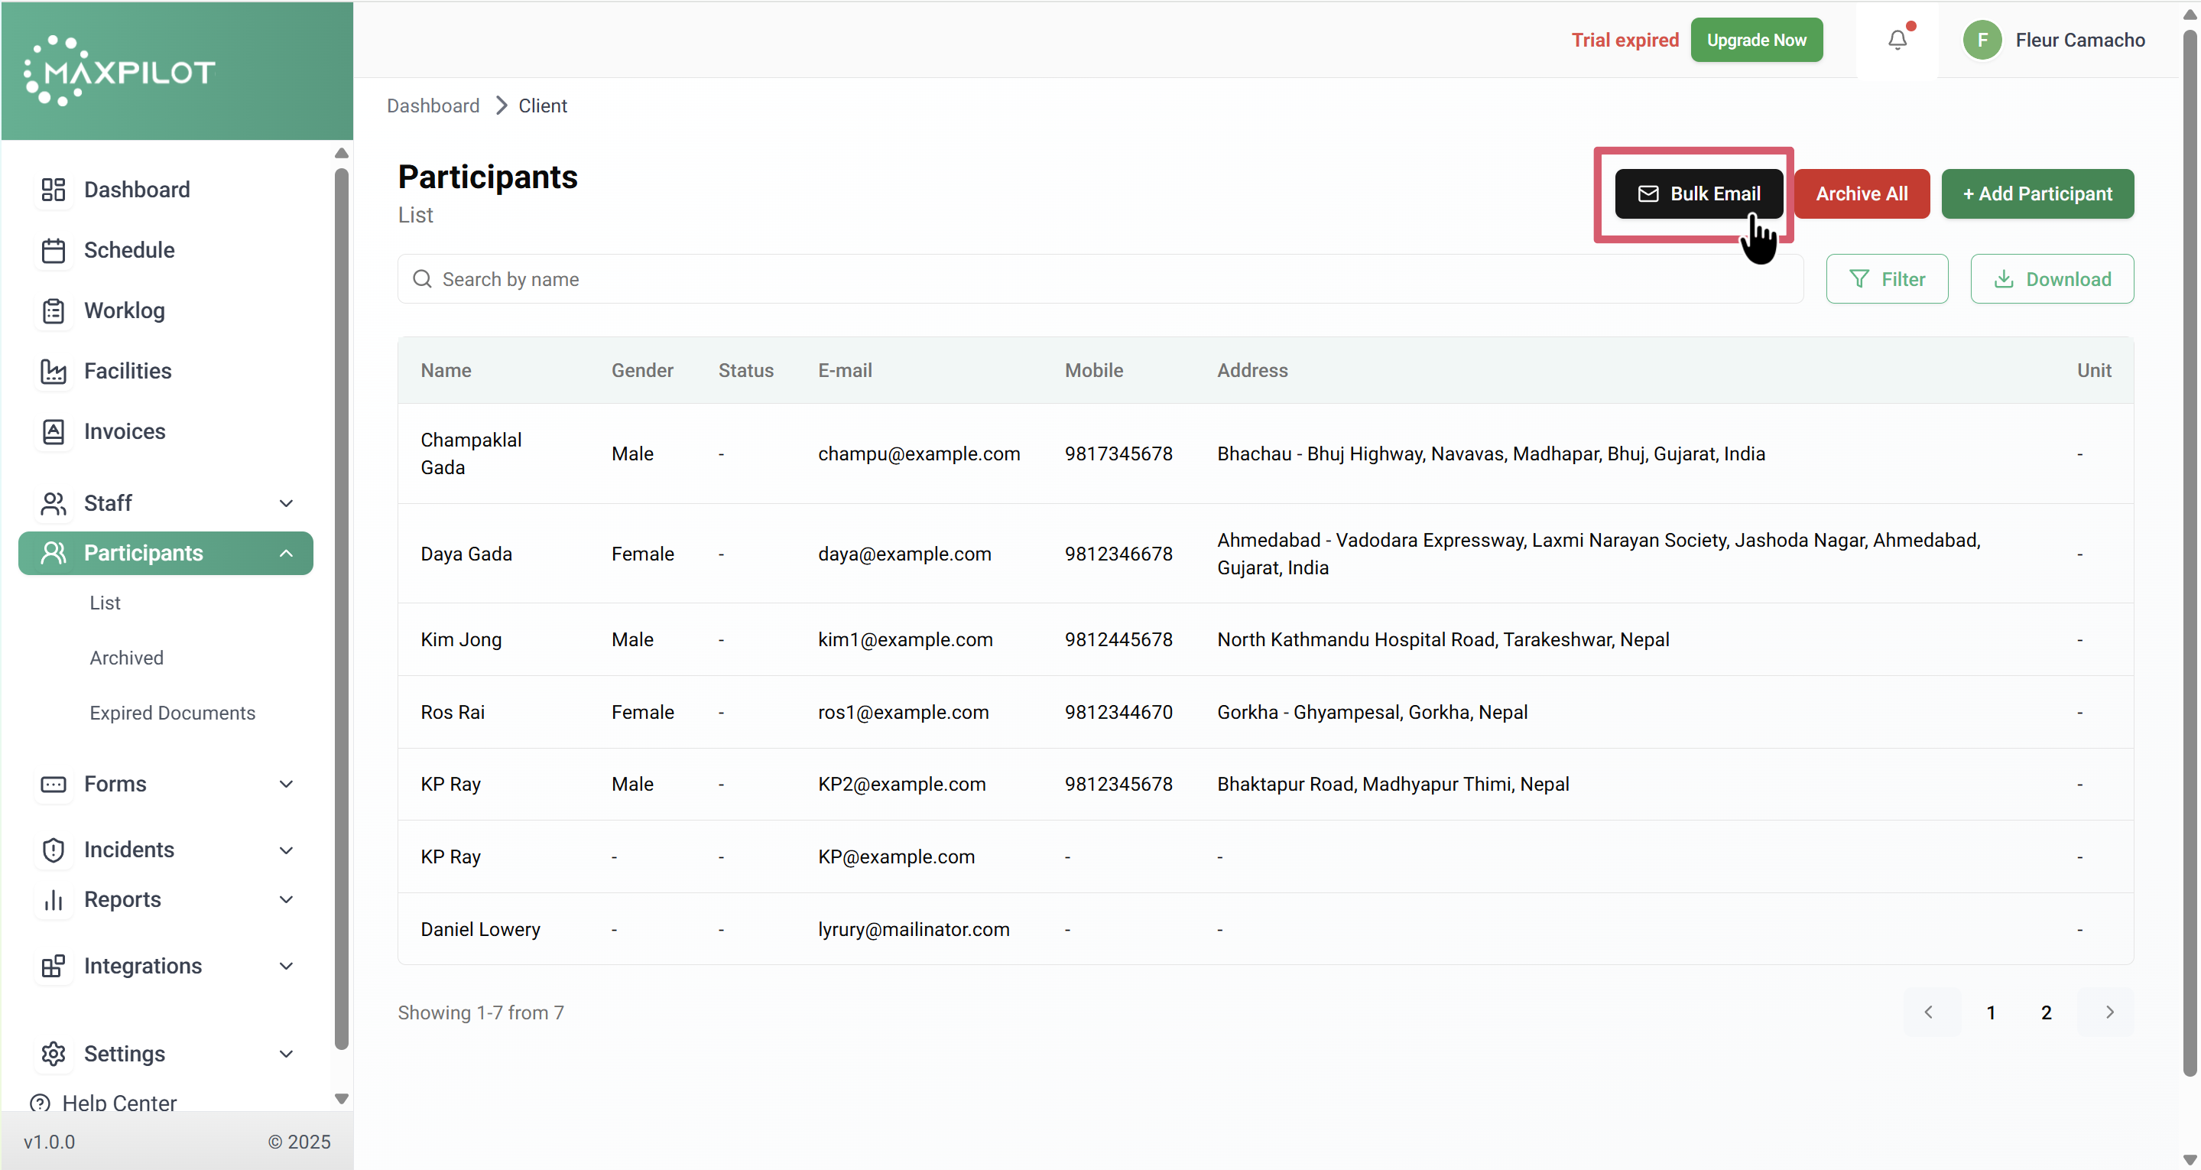2201x1170 pixels.
Task: Click the notification bell icon
Action: click(1897, 41)
